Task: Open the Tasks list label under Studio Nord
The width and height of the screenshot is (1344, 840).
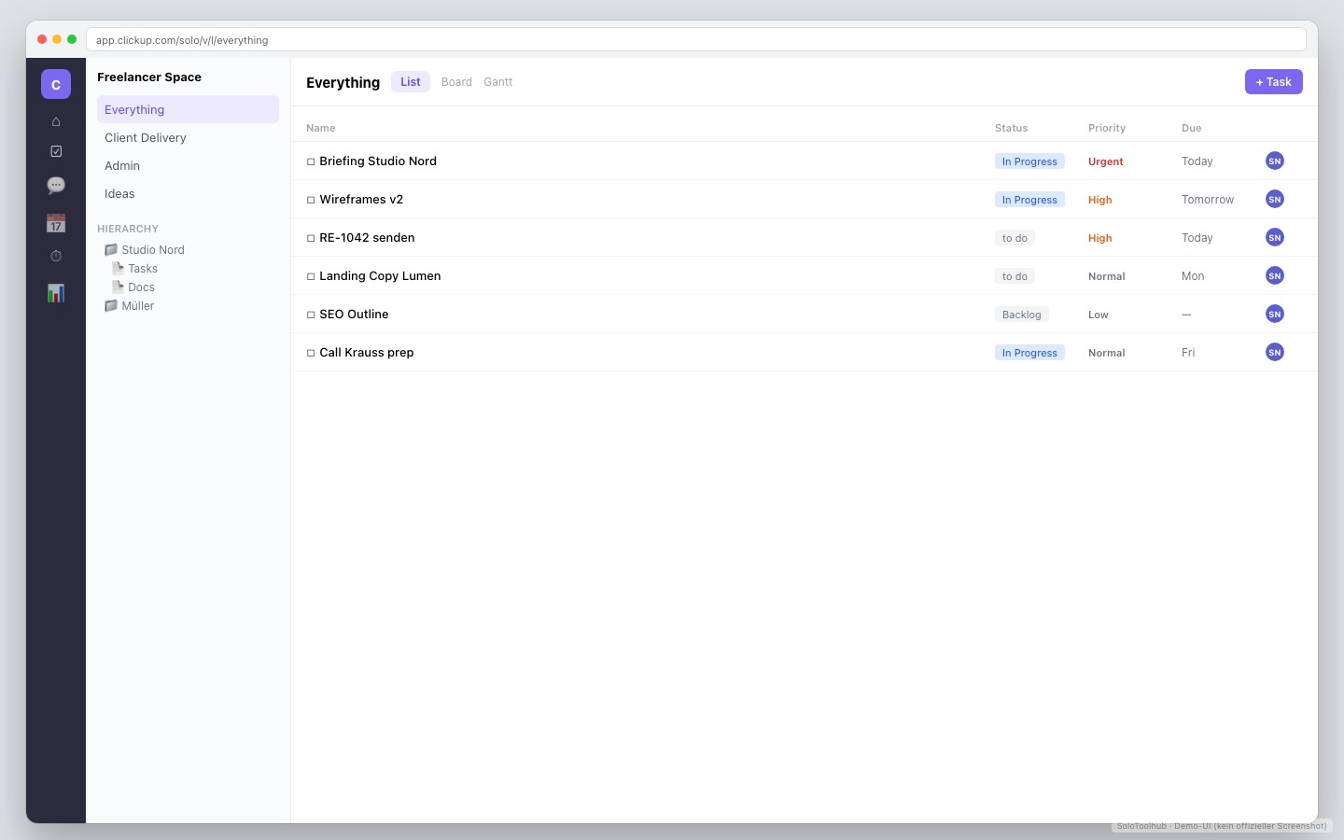Action: [x=143, y=269]
